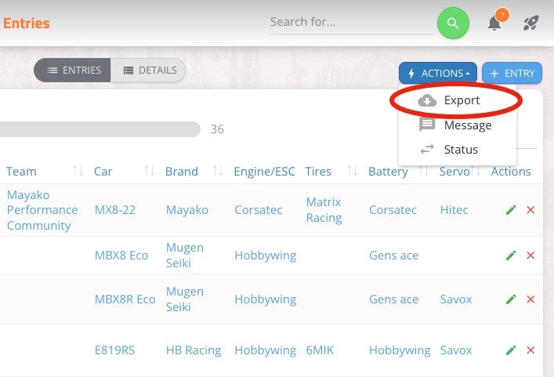Image resolution: width=554 pixels, height=377 pixels.
Task: Sort by Team column arrows
Action: pyautogui.click(x=78, y=171)
